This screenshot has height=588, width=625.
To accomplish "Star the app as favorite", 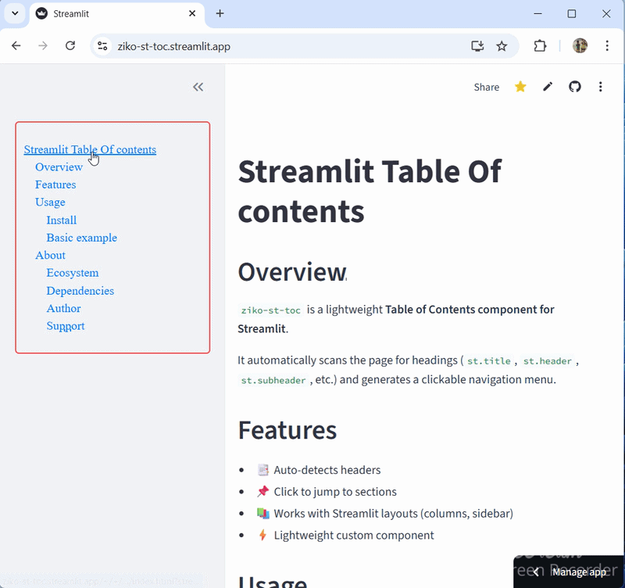I will click(520, 87).
